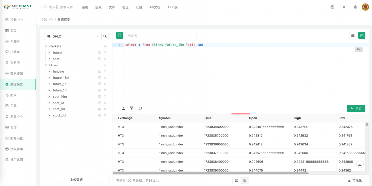Click the table icon for future_15m

click(100, 78)
